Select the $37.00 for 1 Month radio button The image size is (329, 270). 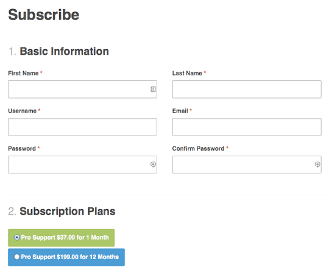pyautogui.click(x=17, y=237)
